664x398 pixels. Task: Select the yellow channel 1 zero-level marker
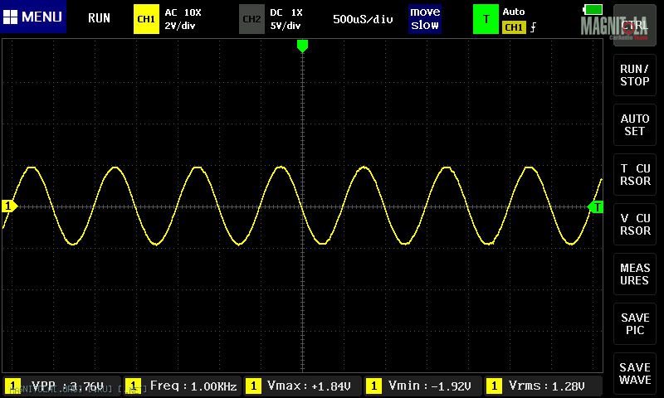click(x=9, y=206)
